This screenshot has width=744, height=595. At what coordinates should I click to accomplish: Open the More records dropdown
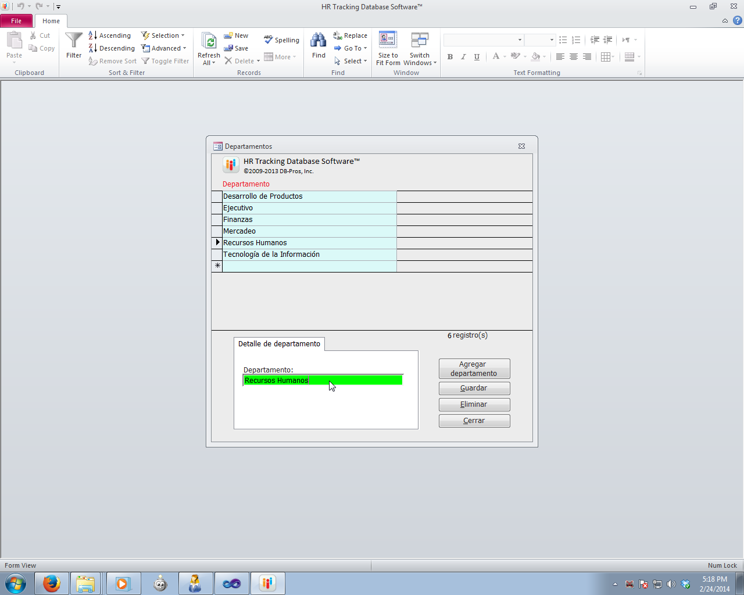pos(280,57)
